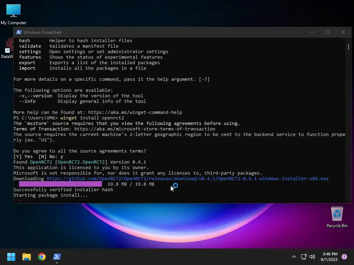Click the 'settings' command row
The height and width of the screenshot is (265, 354).
tap(93, 52)
